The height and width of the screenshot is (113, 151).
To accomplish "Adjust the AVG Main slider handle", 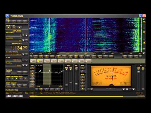I will [x=67, y=85].
